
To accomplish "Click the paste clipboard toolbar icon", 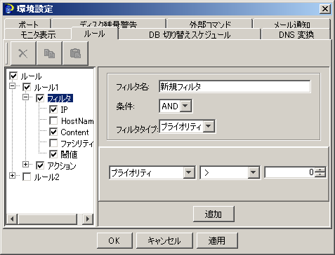I will 75,53.
